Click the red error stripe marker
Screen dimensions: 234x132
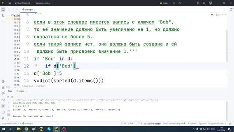(227, 52)
